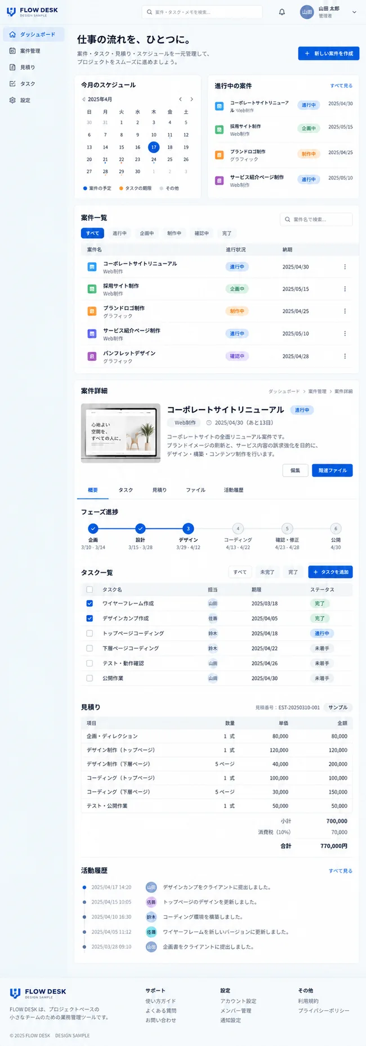Check テスト・動作確認 task checkbox
The image size is (366, 1046).
tap(90, 663)
